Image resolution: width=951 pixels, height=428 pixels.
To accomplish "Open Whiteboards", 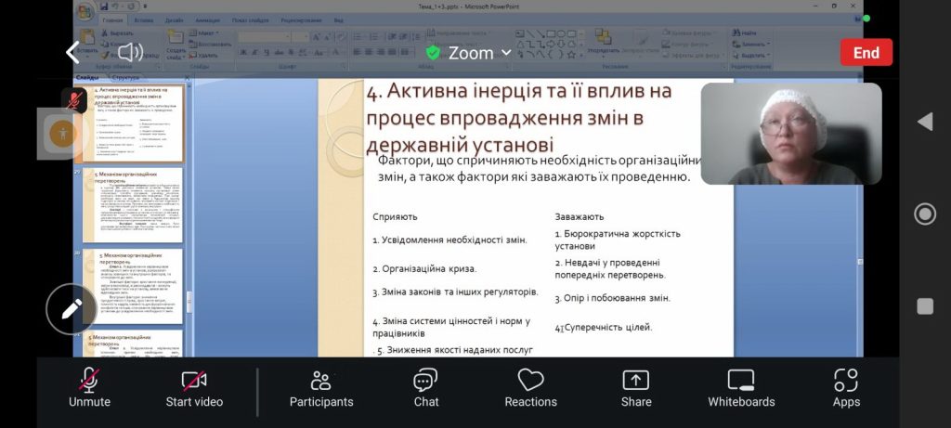I will click(x=741, y=387).
